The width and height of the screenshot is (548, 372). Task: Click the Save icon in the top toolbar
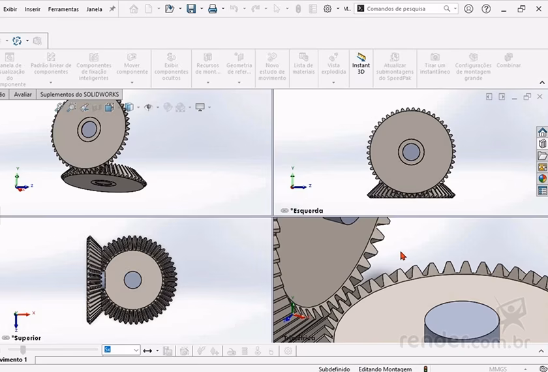pyautogui.click(x=191, y=9)
